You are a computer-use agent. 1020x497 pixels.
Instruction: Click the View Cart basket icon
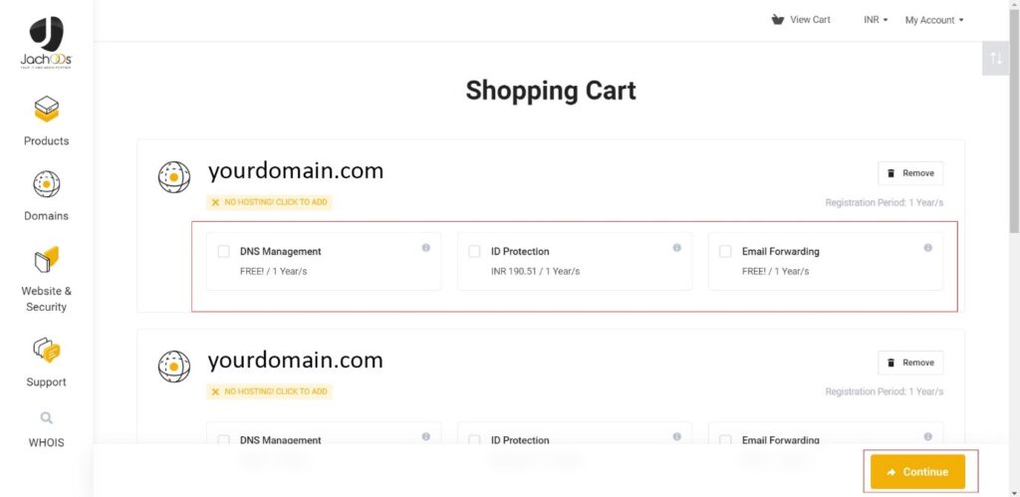coord(777,20)
